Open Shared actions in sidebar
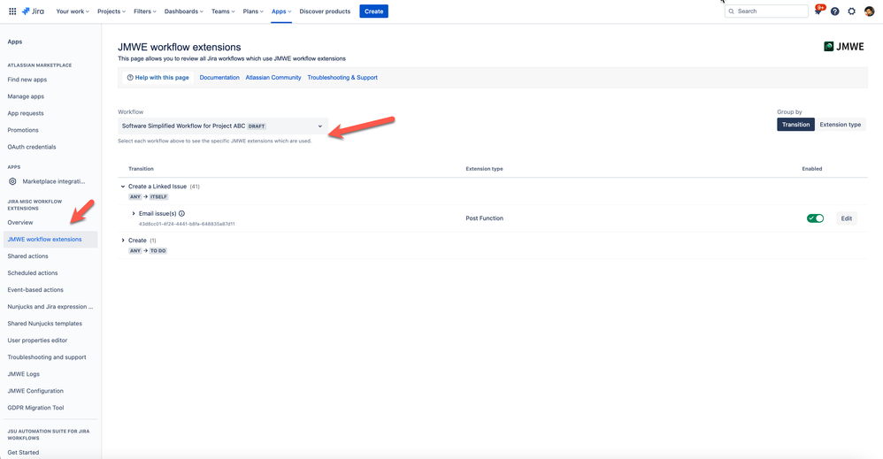Screen dimensions: 883x459 coord(27,256)
